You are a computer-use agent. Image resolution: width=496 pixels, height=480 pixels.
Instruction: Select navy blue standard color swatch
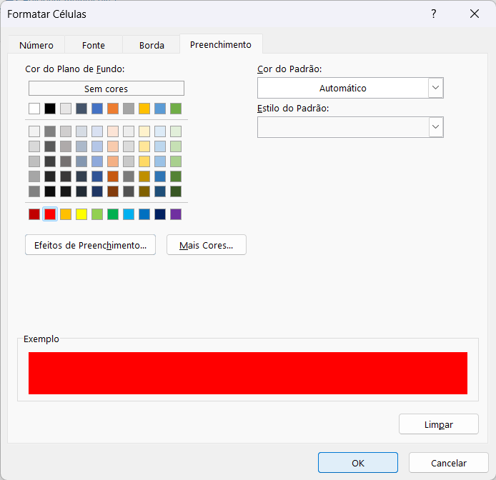(x=160, y=214)
